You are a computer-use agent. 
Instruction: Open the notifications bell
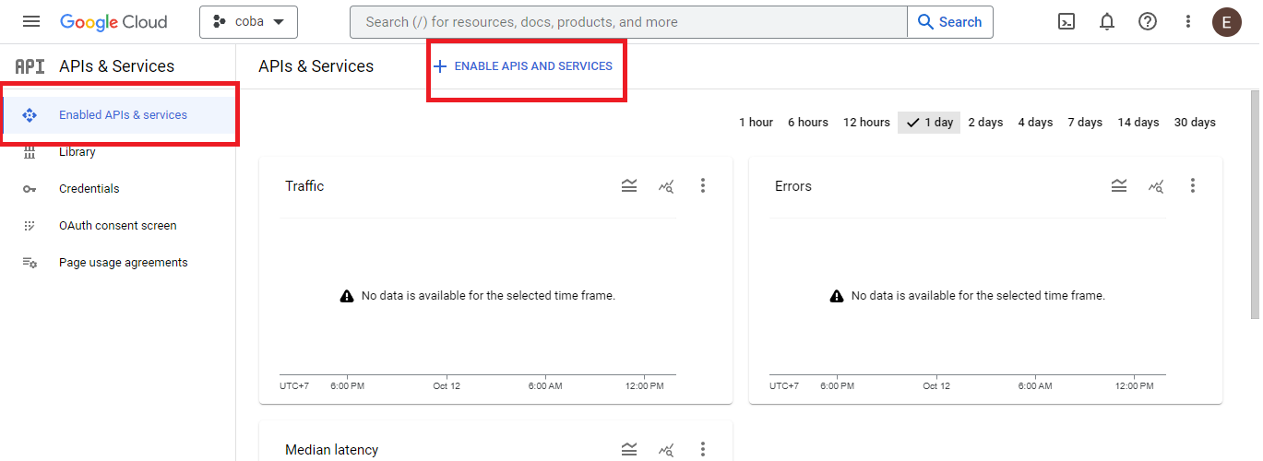1107,22
